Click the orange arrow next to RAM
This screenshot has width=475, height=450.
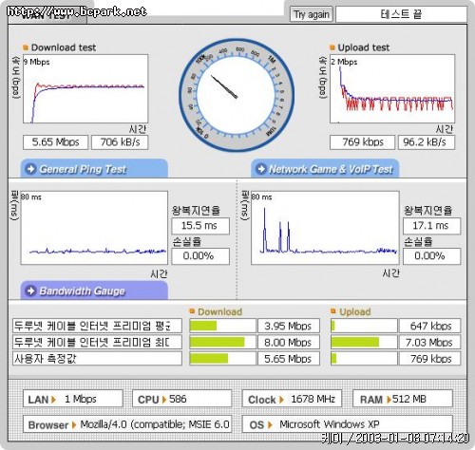[x=389, y=400]
